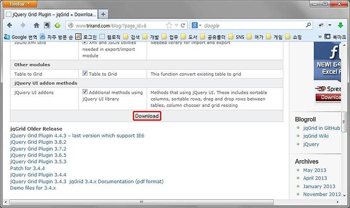Open January 2013 archive link
Viewport: 350px width, 208px height.
pos(319,186)
